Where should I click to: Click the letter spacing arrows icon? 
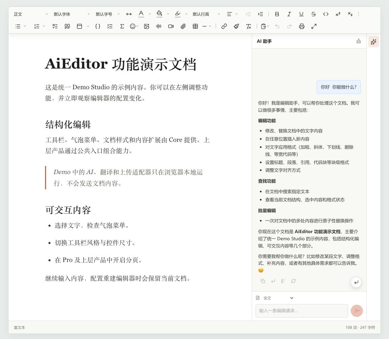point(129,14)
